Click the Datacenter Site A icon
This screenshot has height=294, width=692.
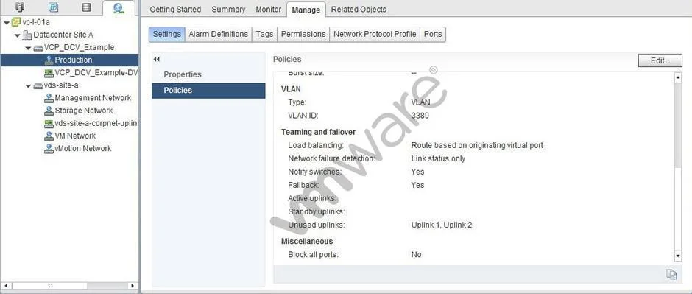27,35
